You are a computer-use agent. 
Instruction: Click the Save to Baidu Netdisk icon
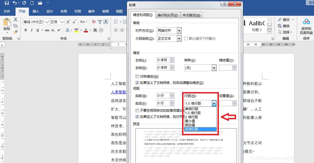[x=306, y=26]
